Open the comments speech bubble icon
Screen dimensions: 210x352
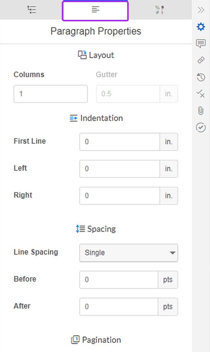point(201,44)
